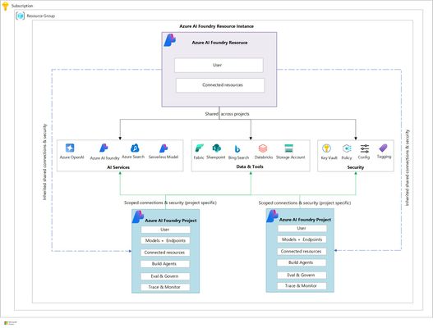This screenshot has height=328, width=433.
Task: Select the Serverless Model icon
Action: click(x=164, y=148)
